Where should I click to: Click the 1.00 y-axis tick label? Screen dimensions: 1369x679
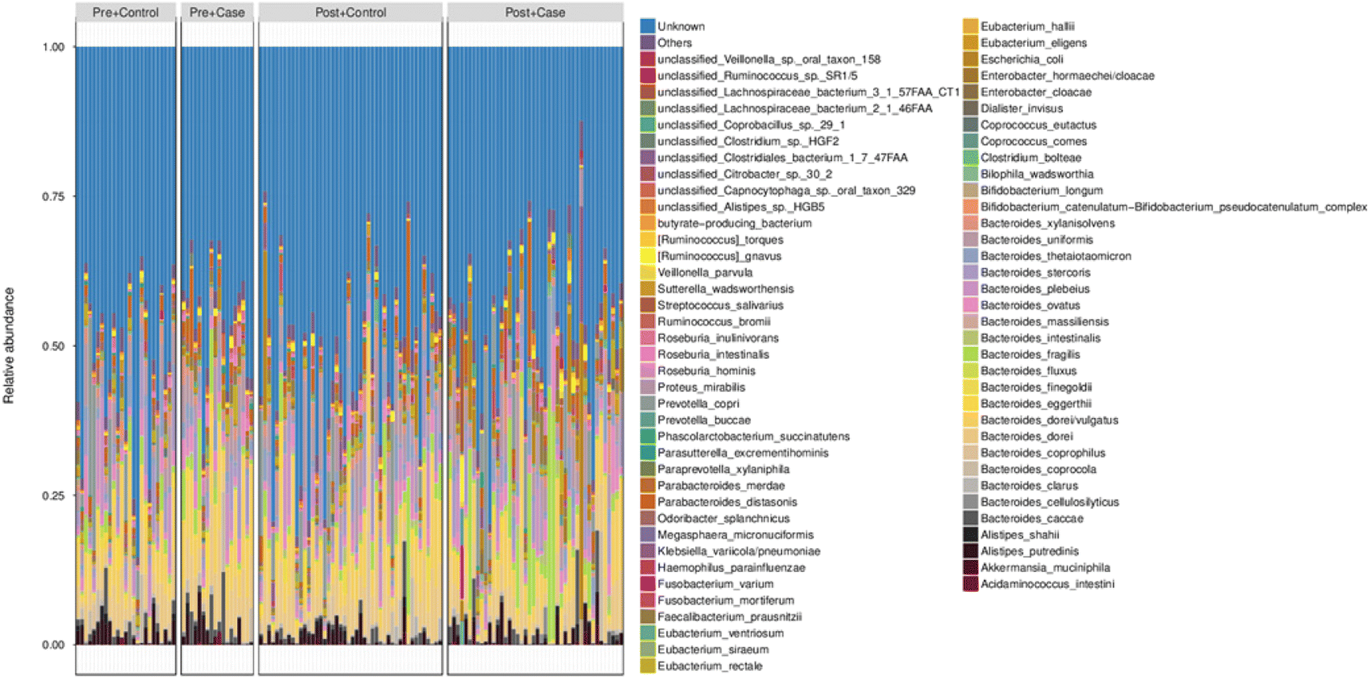click(x=53, y=47)
